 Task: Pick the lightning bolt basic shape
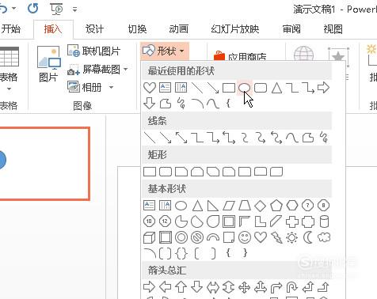click(276, 237)
